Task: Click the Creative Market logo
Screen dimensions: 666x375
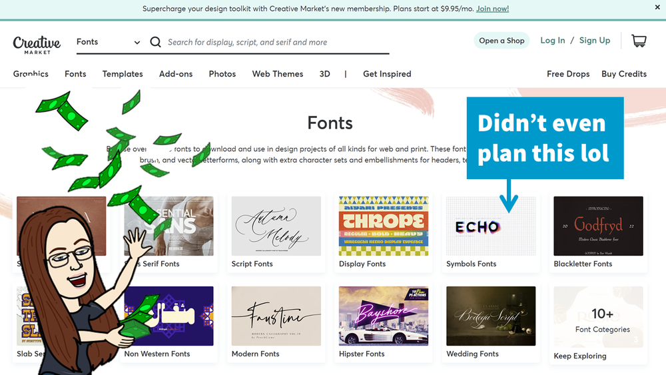Action: point(37,45)
